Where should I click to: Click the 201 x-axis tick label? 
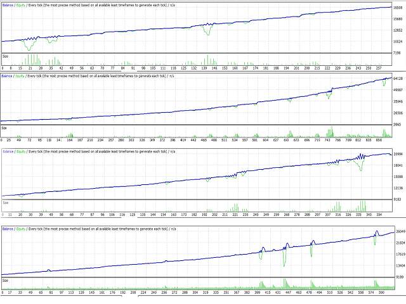tap(296, 68)
